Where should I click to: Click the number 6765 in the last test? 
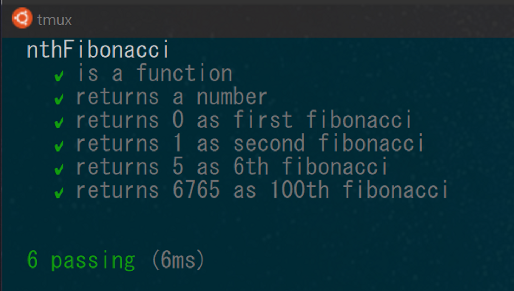196,190
